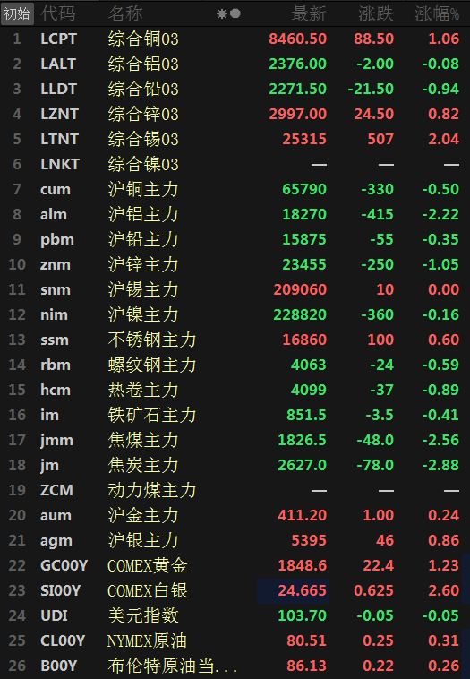The width and height of the screenshot is (470, 679).
Task: Click the 23455 latest price
Action: tap(304, 265)
